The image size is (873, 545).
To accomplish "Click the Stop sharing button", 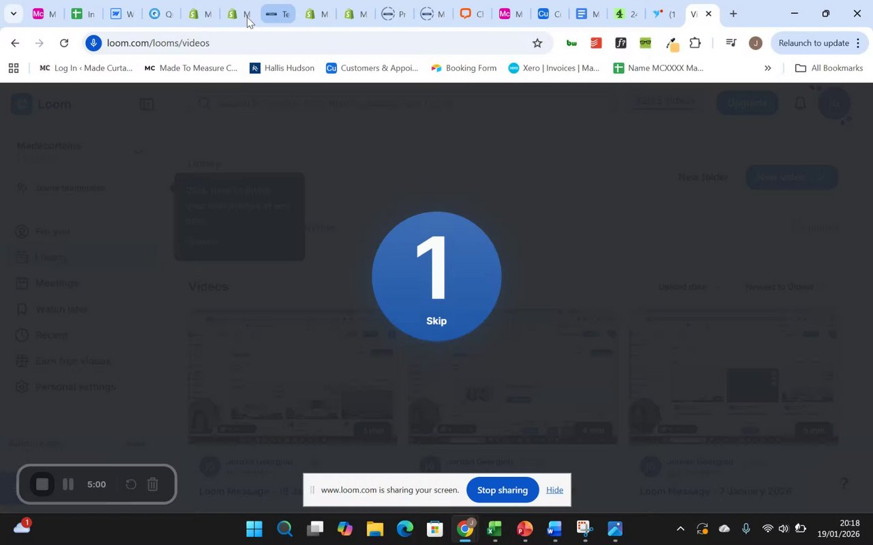I will tap(503, 490).
